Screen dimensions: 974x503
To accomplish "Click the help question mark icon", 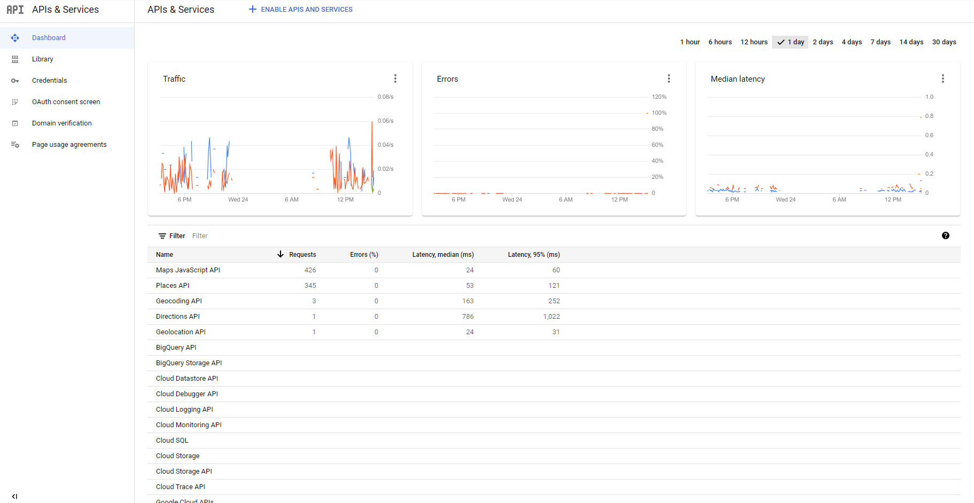I will (x=946, y=235).
